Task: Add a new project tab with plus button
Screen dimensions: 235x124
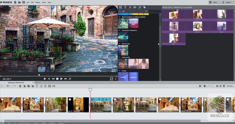Action: click(36, 83)
